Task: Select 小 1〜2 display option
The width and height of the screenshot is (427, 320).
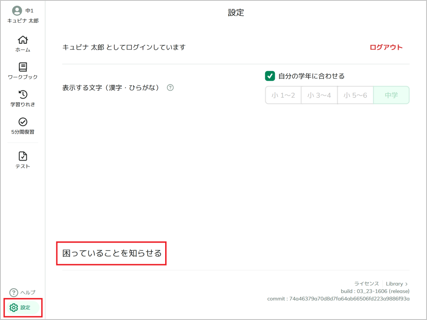Action: 283,95
